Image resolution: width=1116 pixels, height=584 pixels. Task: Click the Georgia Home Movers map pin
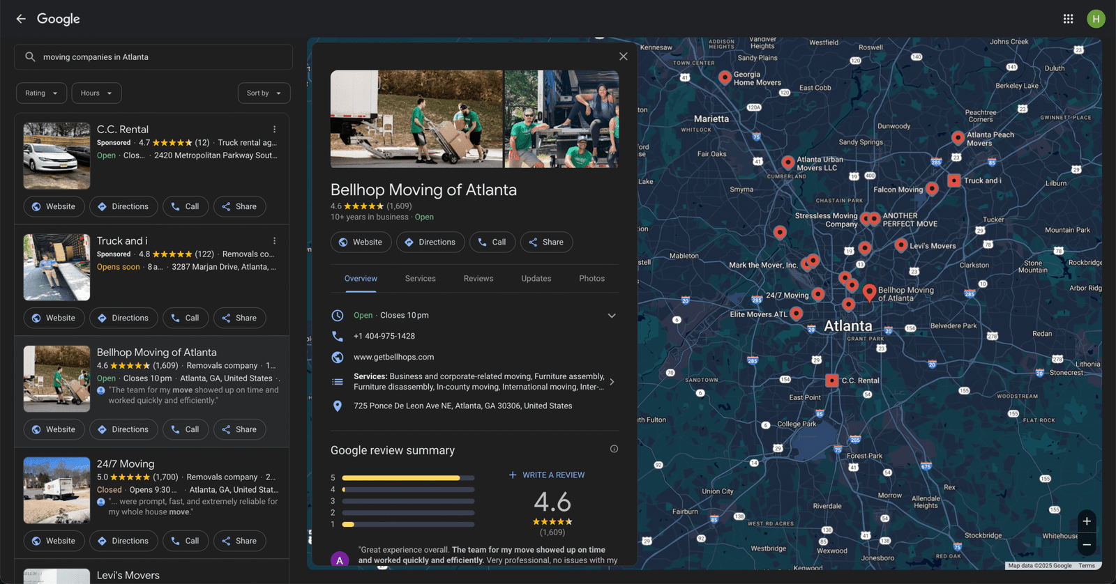(725, 77)
